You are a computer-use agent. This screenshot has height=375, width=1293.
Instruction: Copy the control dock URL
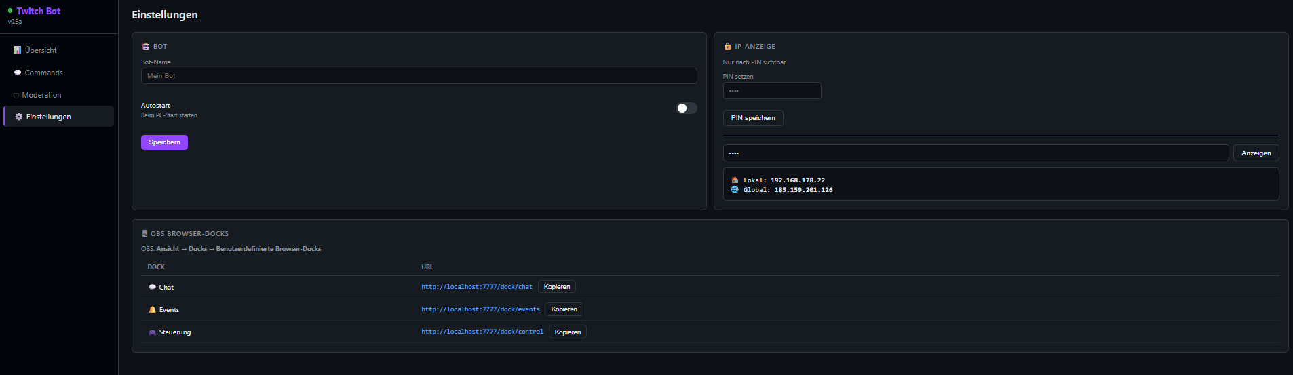click(568, 332)
